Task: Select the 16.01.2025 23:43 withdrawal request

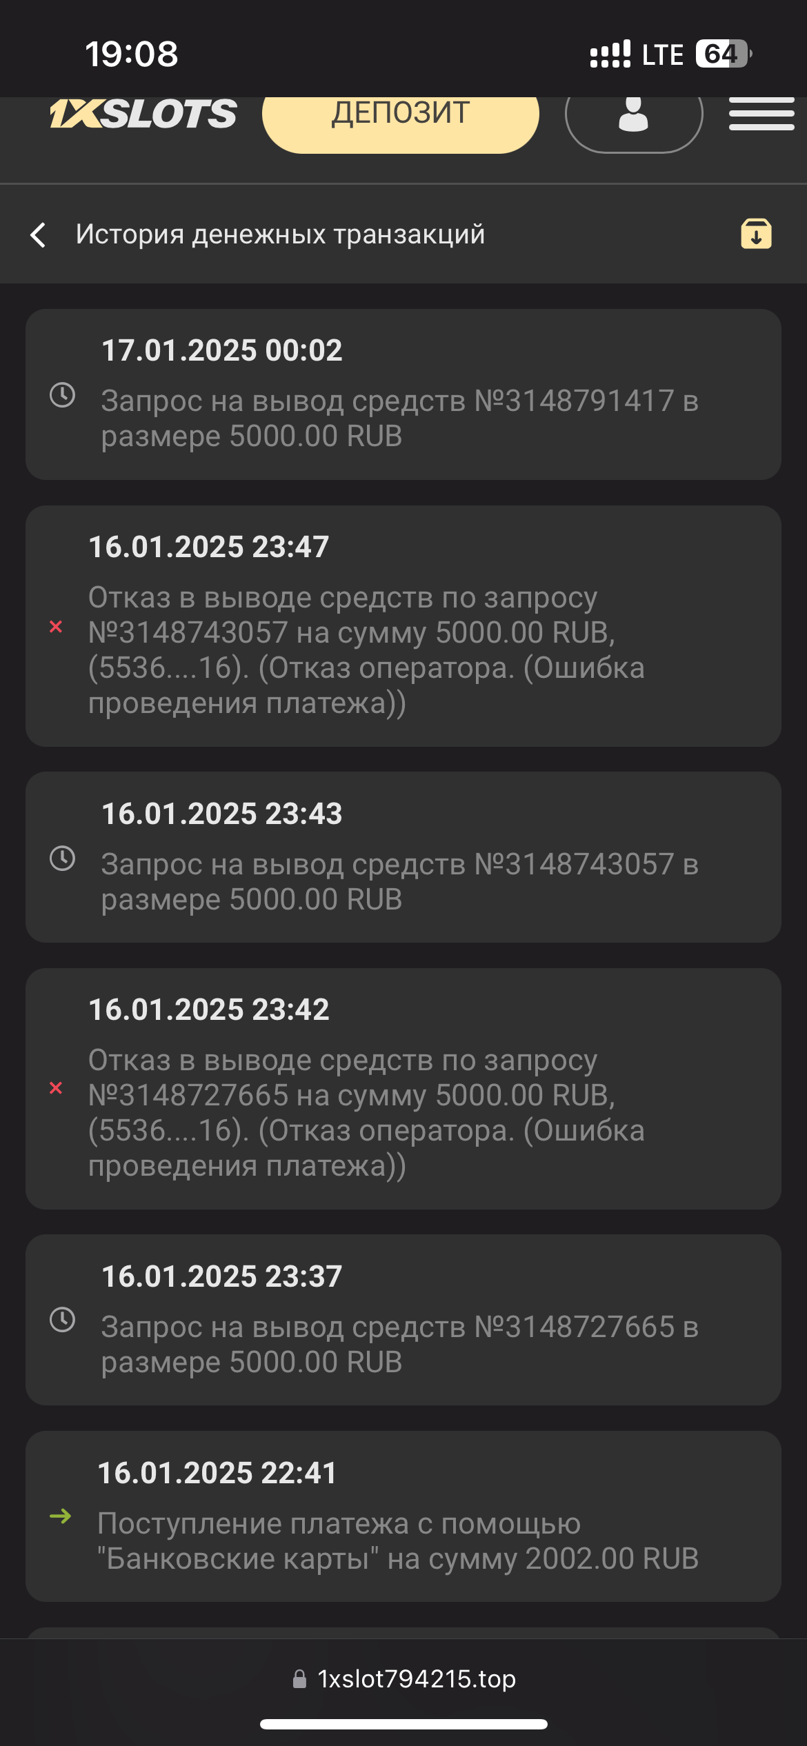Action: click(x=403, y=857)
